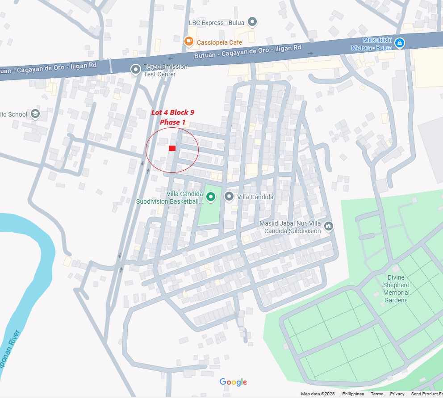This screenshot has height=398, width=443.
Task: Open the Privacy link in the footer
Action: pyautogui.click(x=397, y=394)
